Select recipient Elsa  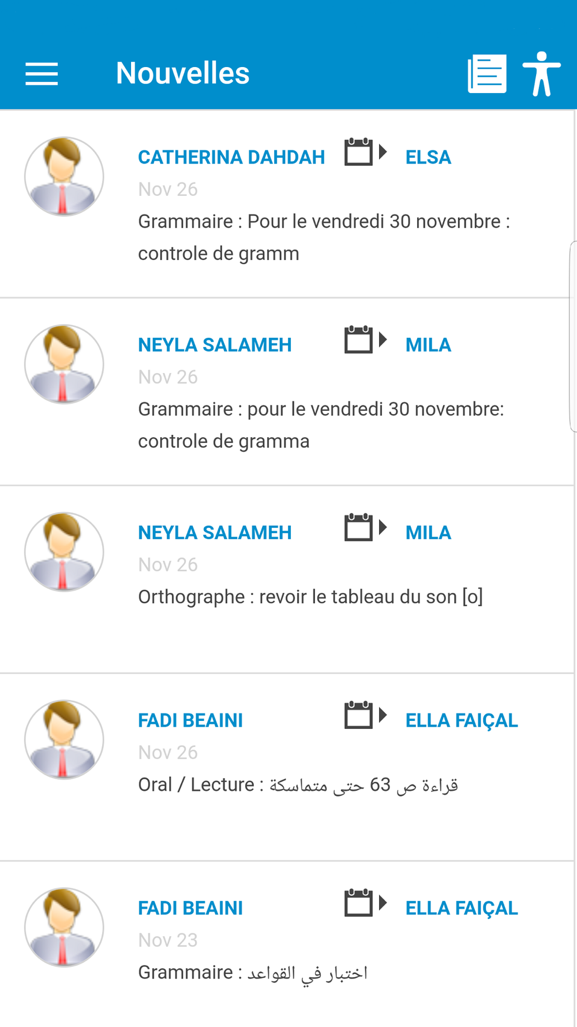click(428, 157)
